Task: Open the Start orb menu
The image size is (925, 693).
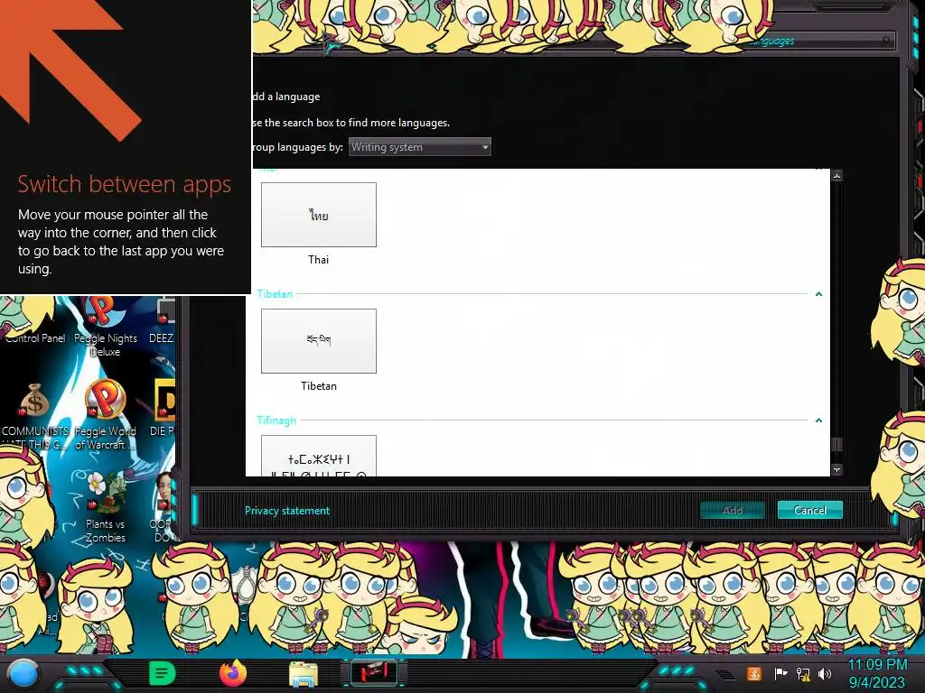Action: (x=23, y=673)
